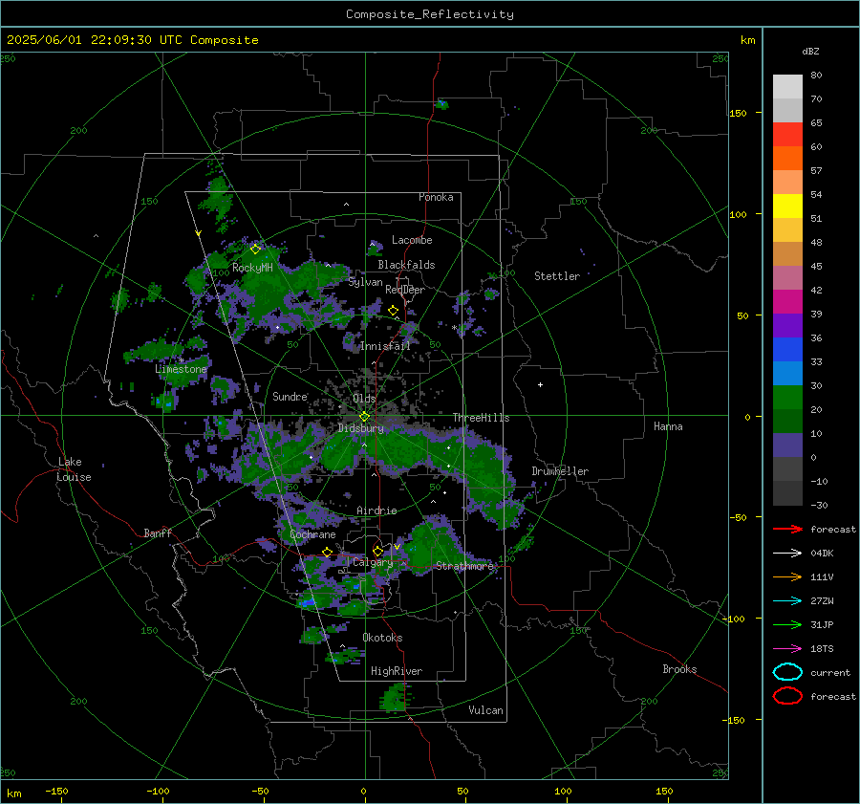The height and width of the screenshot is (804, 860).
Task: Click the Blackfalds city label
Action: (x=406, y=265)
